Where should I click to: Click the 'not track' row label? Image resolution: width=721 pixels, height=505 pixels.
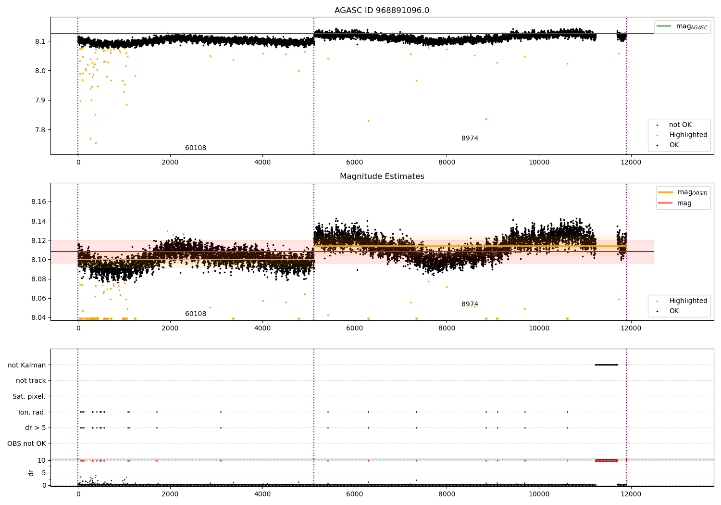31,380
